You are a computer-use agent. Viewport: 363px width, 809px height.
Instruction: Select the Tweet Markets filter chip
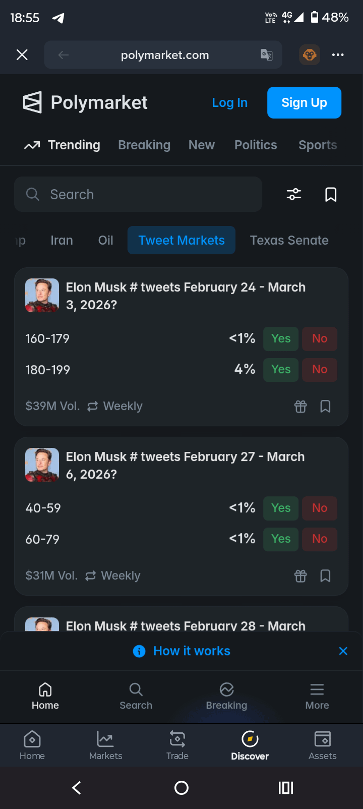coord(181,240)
